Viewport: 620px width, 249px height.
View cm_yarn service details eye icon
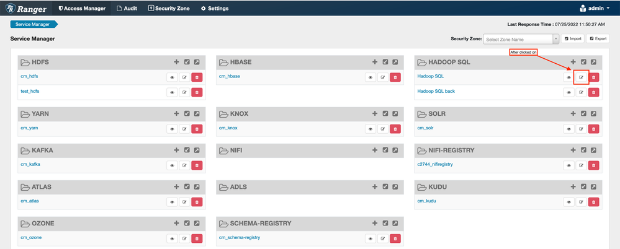coord(172,129)
